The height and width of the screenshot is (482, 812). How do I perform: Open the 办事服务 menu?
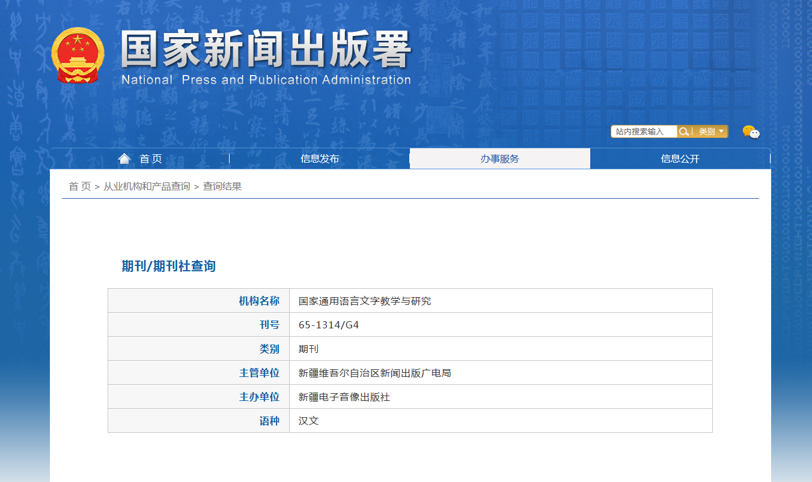(499, 158)
